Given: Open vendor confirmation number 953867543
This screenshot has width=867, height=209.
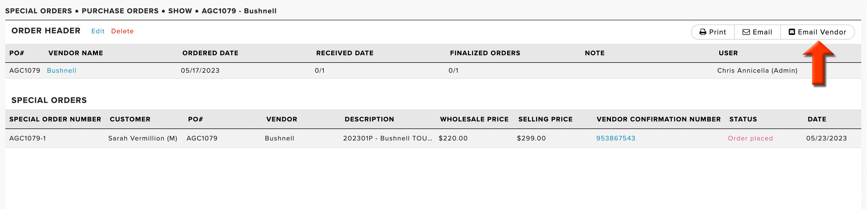Looking at the screenshot, I should coord(616,138).
